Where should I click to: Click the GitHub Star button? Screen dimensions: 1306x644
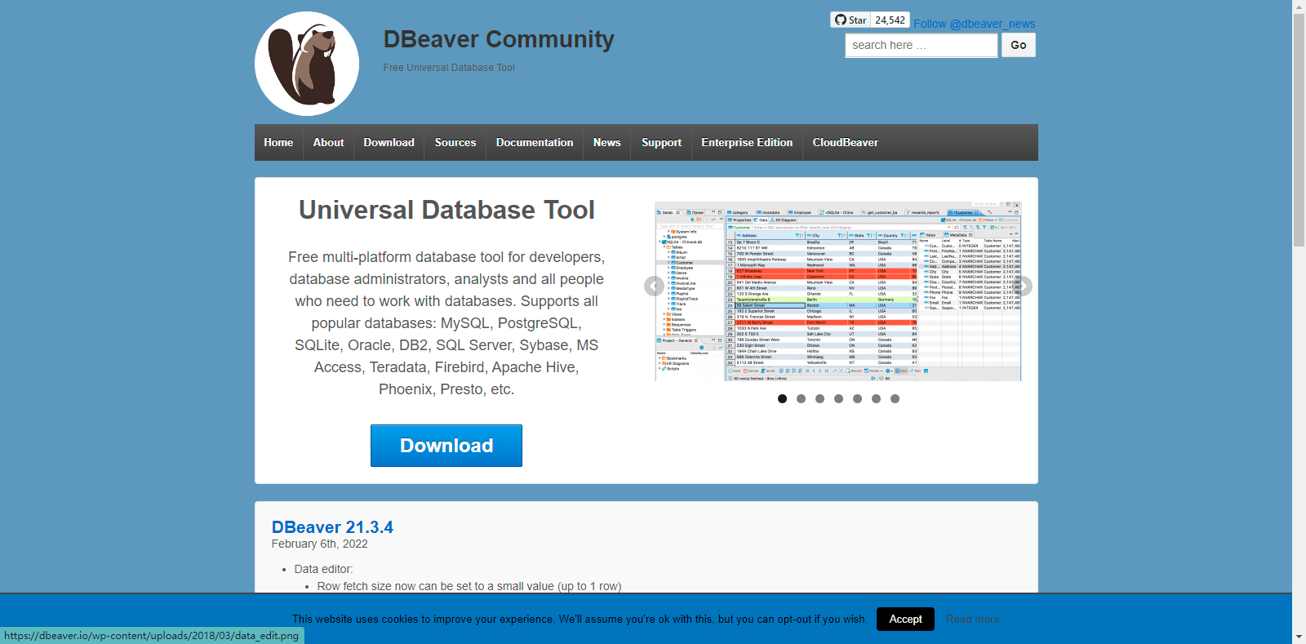pyautogui.click(x=850, y=20)
